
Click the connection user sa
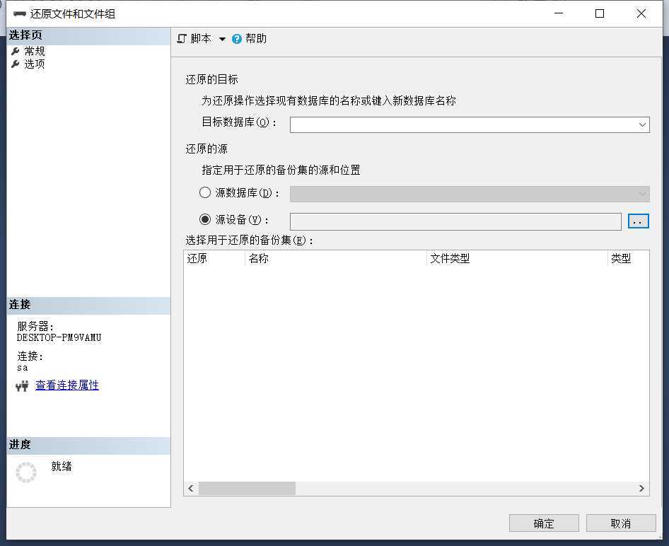pos(23,368)
